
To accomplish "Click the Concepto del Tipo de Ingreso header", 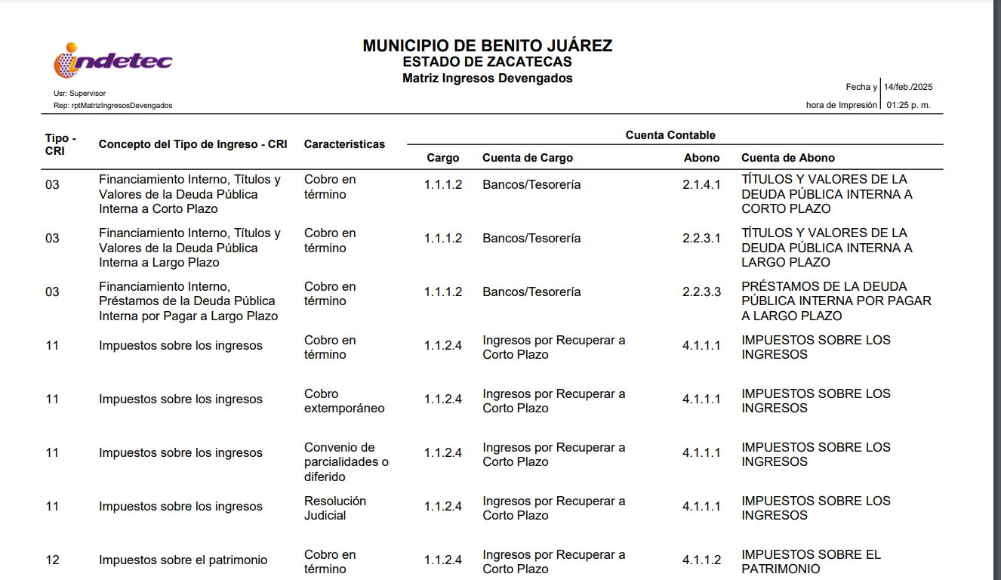I will coord(194,143).
